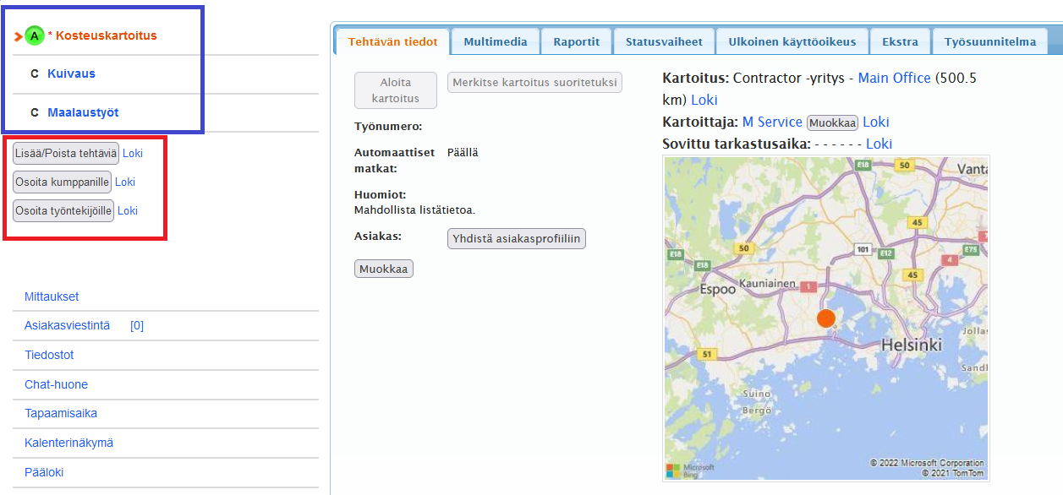1063x495 pixels.
Task: Open the Raportit tab
Action: coord(576,41)
